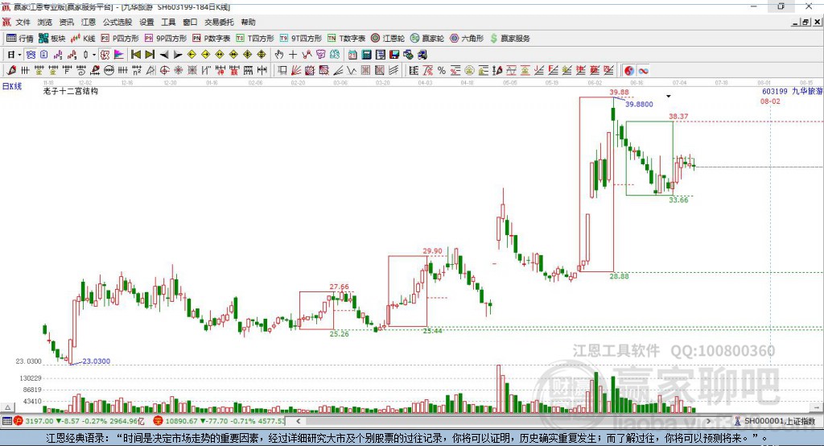Launch the 赢家轮 wheel tool
The width and height of the screenshot is (824, 446).
(x=427, y=39)
